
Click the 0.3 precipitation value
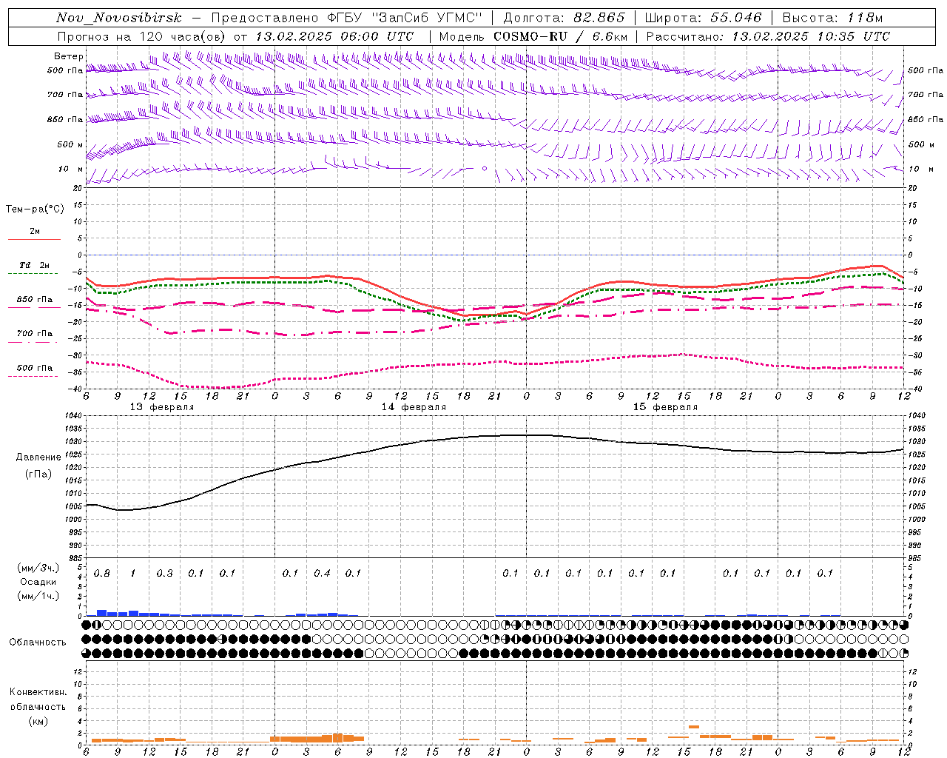[x=164, y=574]
